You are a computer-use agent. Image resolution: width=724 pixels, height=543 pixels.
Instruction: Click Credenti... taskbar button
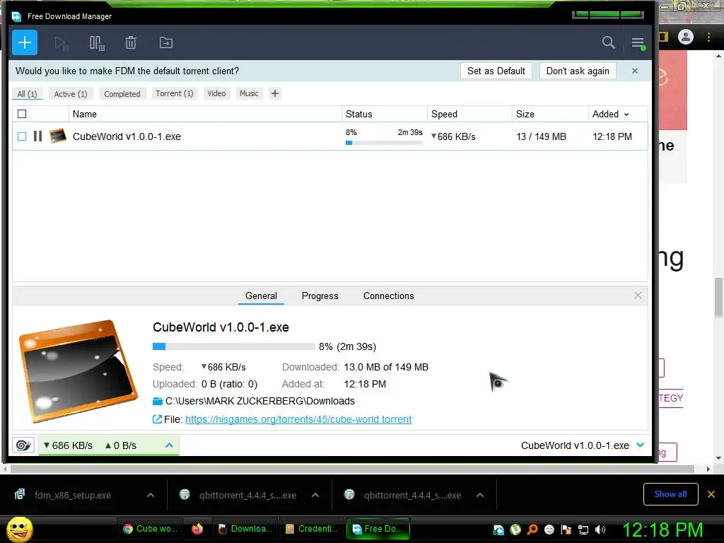point(312,529)
